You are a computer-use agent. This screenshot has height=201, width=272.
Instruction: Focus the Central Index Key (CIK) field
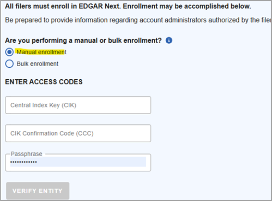pos(78,105)
